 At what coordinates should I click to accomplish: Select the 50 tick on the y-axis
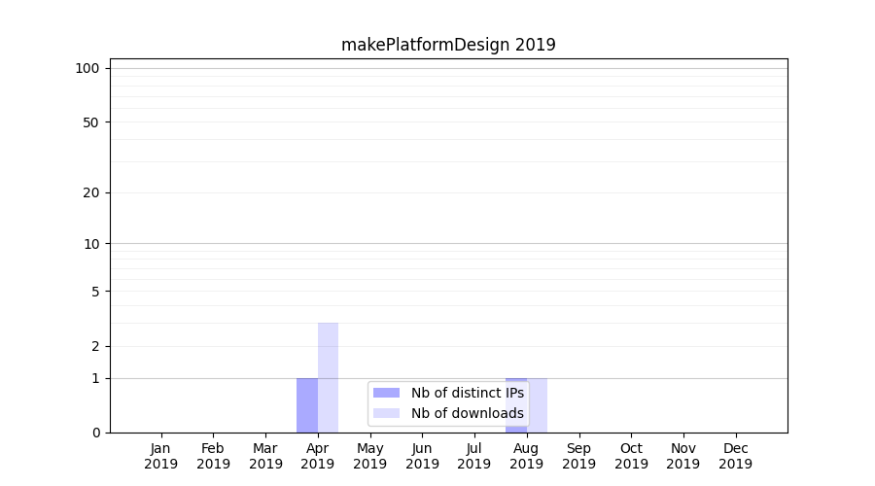(91, 122)
